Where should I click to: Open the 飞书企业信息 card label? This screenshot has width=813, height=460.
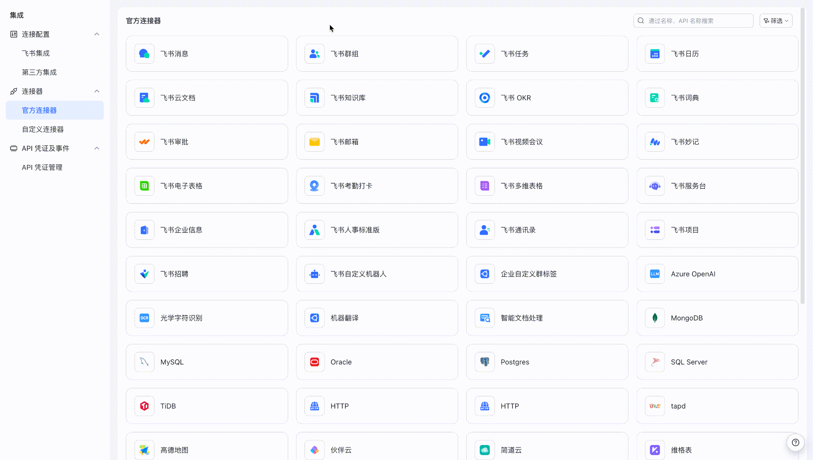coord(181,230)
